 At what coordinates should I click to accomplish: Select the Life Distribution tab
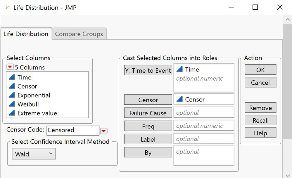[x=26, y=34]
